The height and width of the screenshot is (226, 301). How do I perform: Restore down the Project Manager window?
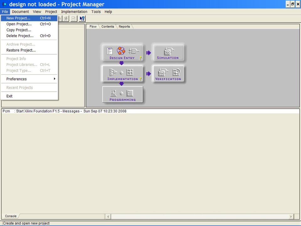(293, 4)
